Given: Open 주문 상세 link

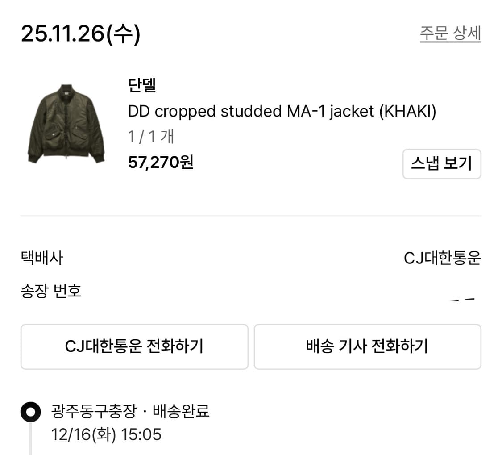Looking at the screenshot, I should coord(450,33).
